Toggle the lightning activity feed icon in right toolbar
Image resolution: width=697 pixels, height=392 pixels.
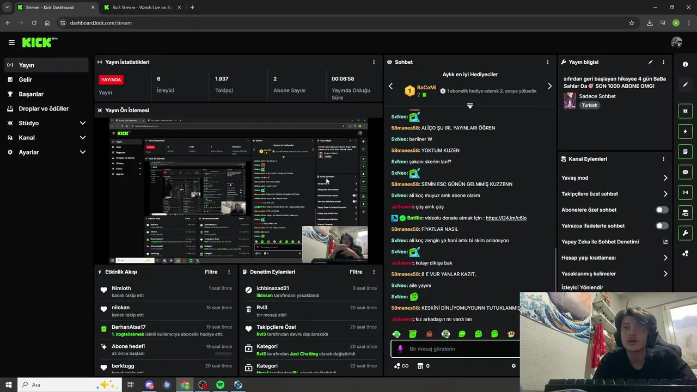pyautogui.click(x=685, y=131)
